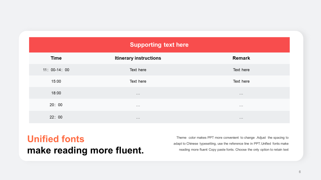
Task: Click the red Supporting text here header
Action: (159, 45)
